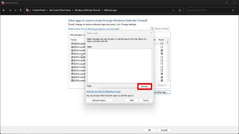The height and width of the screenshot is (134, 239).
Task: Expand the chevron after Control Panel breadcrumb
Action: coord(47,10)
